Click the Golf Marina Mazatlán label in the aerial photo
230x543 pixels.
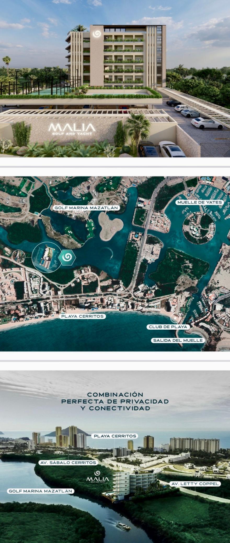tap(40, 491)
